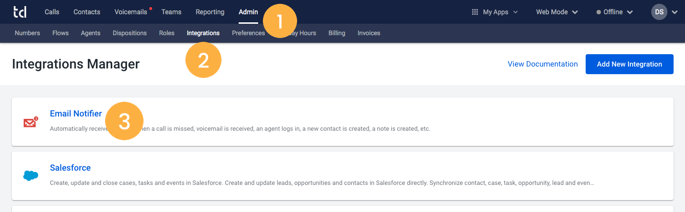The height and width of the screenshot is (212, 685).
Task: Open the Reporting section
Action: tap(210, 12)
